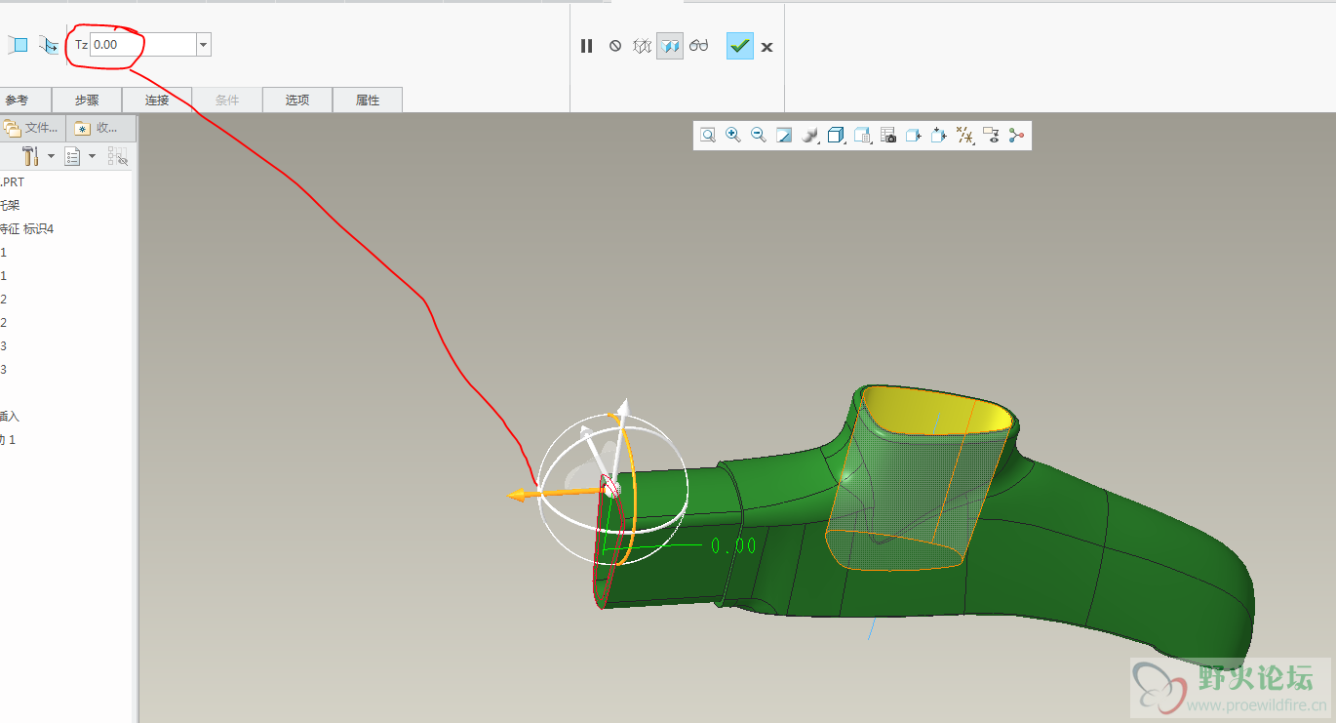Viewport: 1336px width, 723px height.
Task: Select the 插入 tree item
Action: tap(10, 417)
